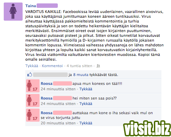Screen dimensions: 171x137
Task: Click the thumbs-up like icon
Action: coord(30,75)
